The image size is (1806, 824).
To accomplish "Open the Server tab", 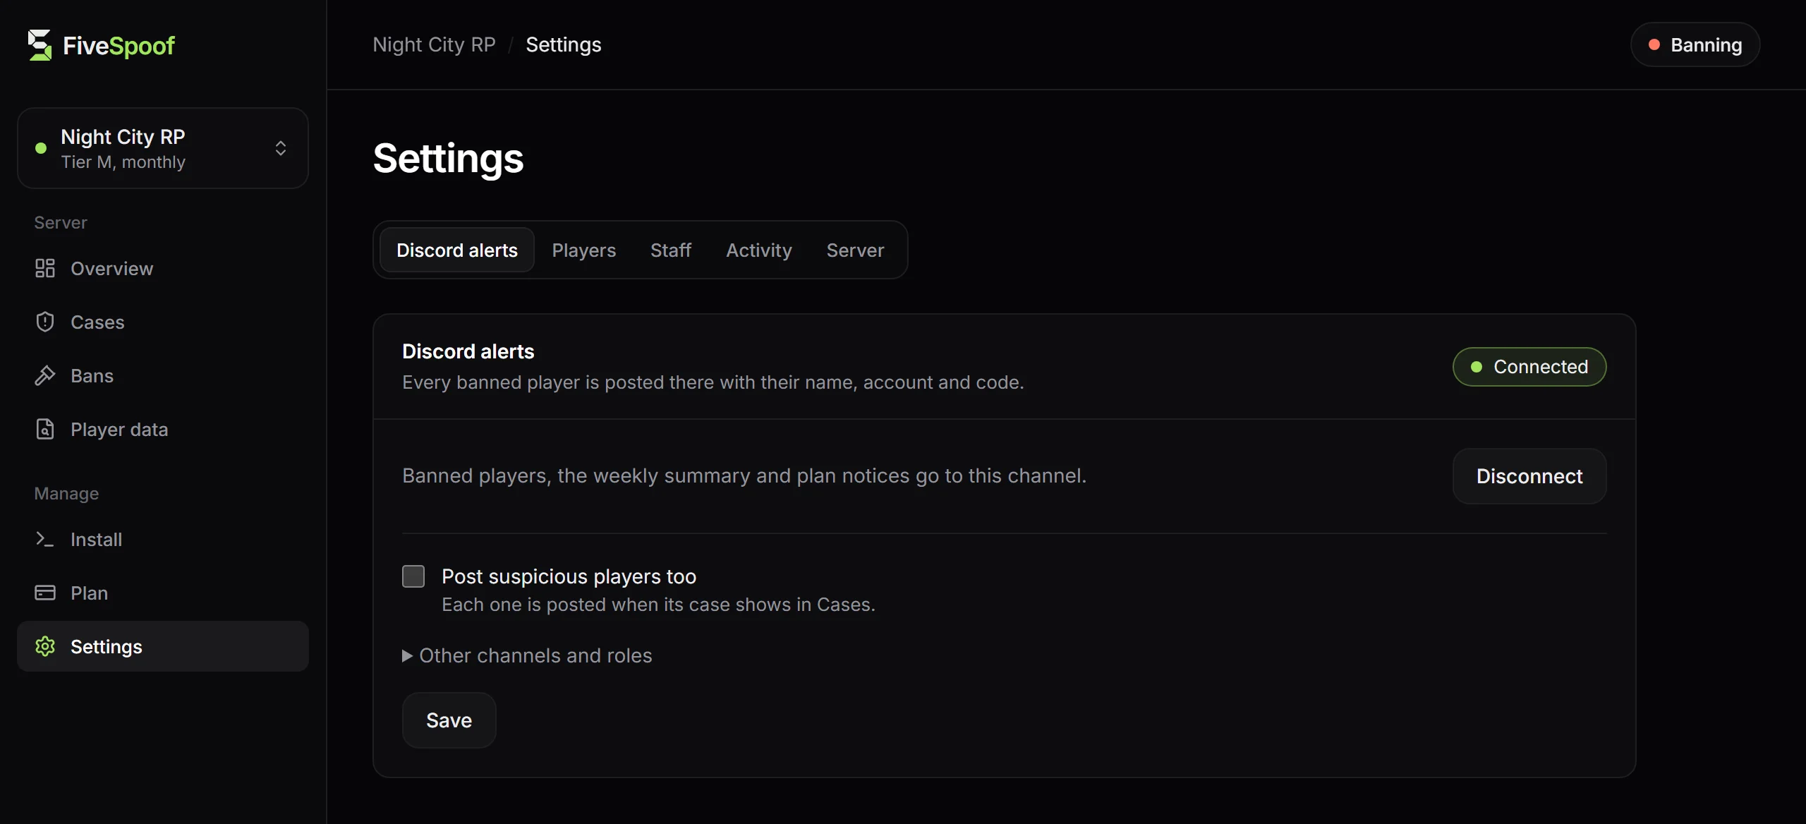I will [x=855, y=250].
